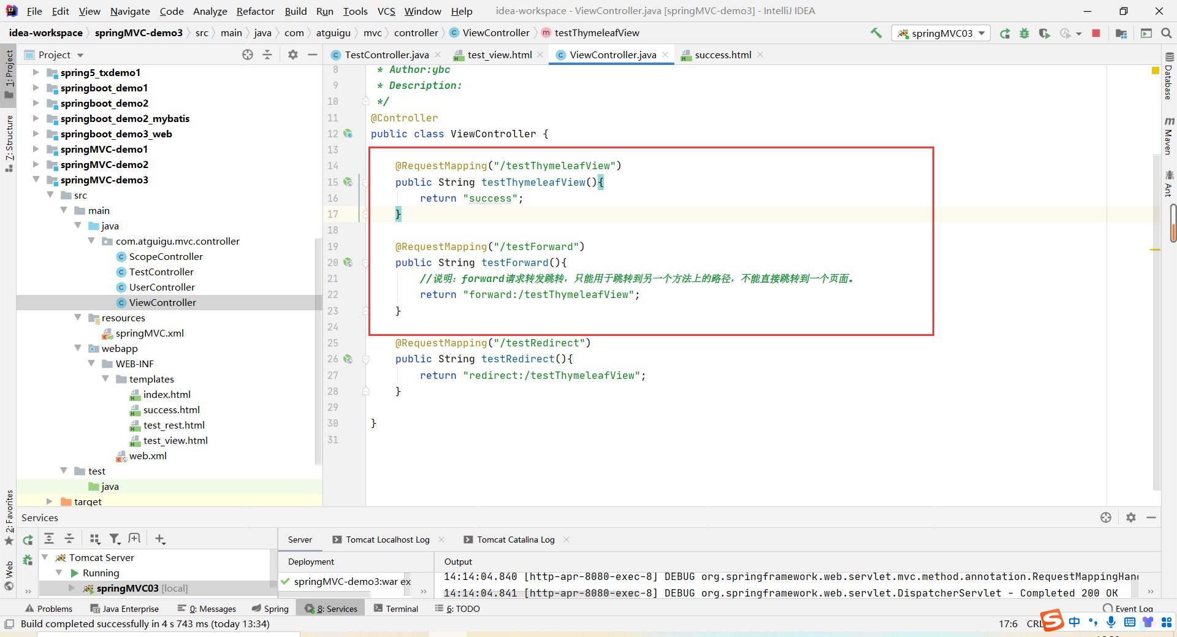Expand springMVC03 [local] service node
1177x637 pixels.
tap(72, 587)
